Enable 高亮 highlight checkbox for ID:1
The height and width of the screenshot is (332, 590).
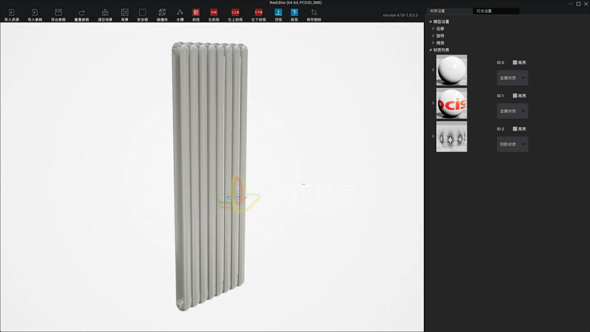point(515,96)
